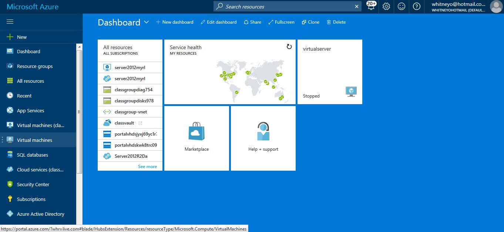The image size is (504, 232).
Task: Click the sidebar scrollbar up arrow
Action: [x=79, y=47]
